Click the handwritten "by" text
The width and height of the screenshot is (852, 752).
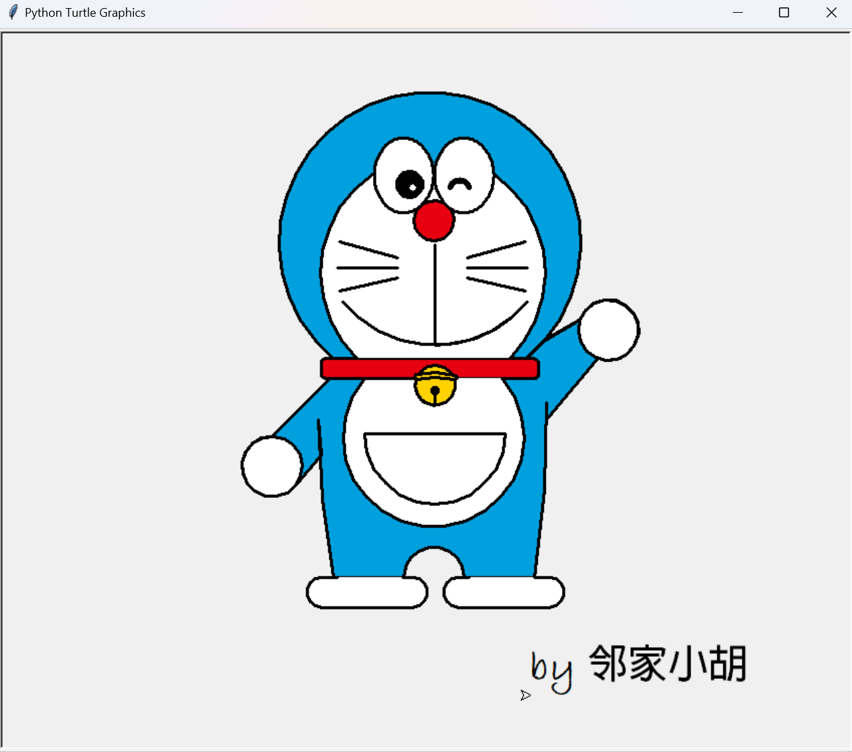point(552,672)
